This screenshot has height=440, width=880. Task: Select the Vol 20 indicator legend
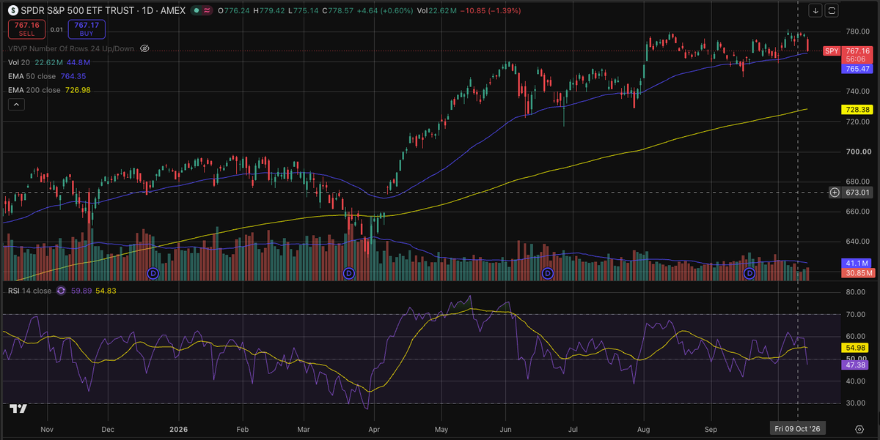[21, 62]
